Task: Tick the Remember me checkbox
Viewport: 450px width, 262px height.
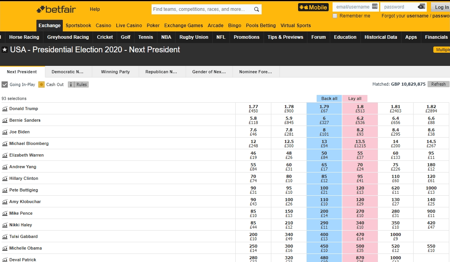Action: pos(334,16)
